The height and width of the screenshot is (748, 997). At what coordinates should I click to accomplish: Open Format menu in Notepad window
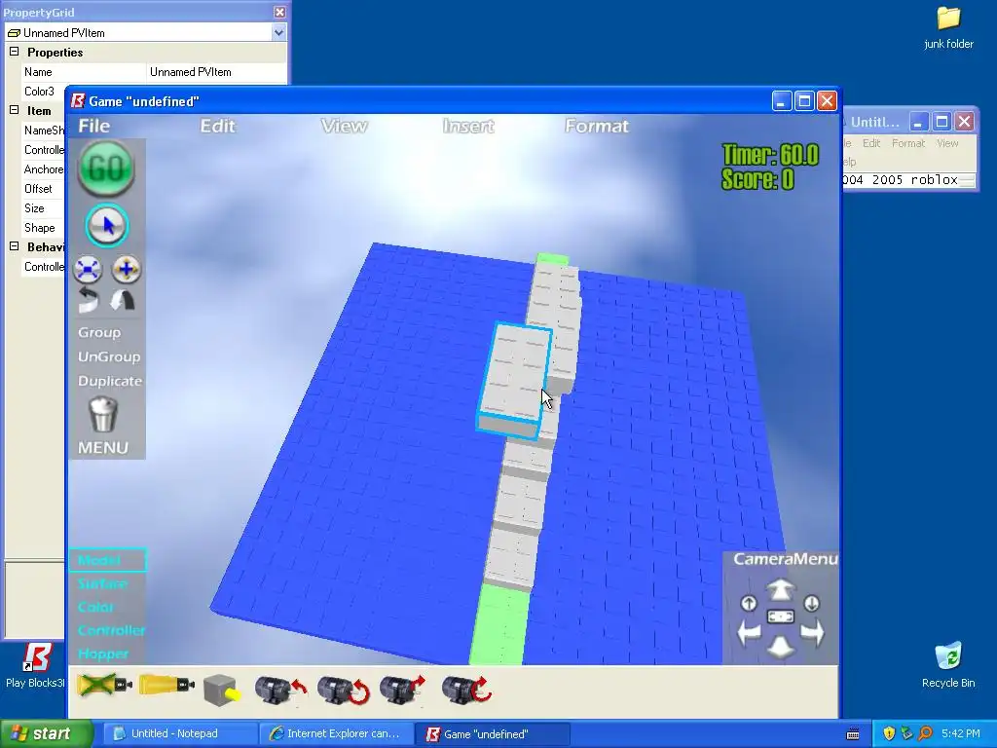[x=908, y=143]
